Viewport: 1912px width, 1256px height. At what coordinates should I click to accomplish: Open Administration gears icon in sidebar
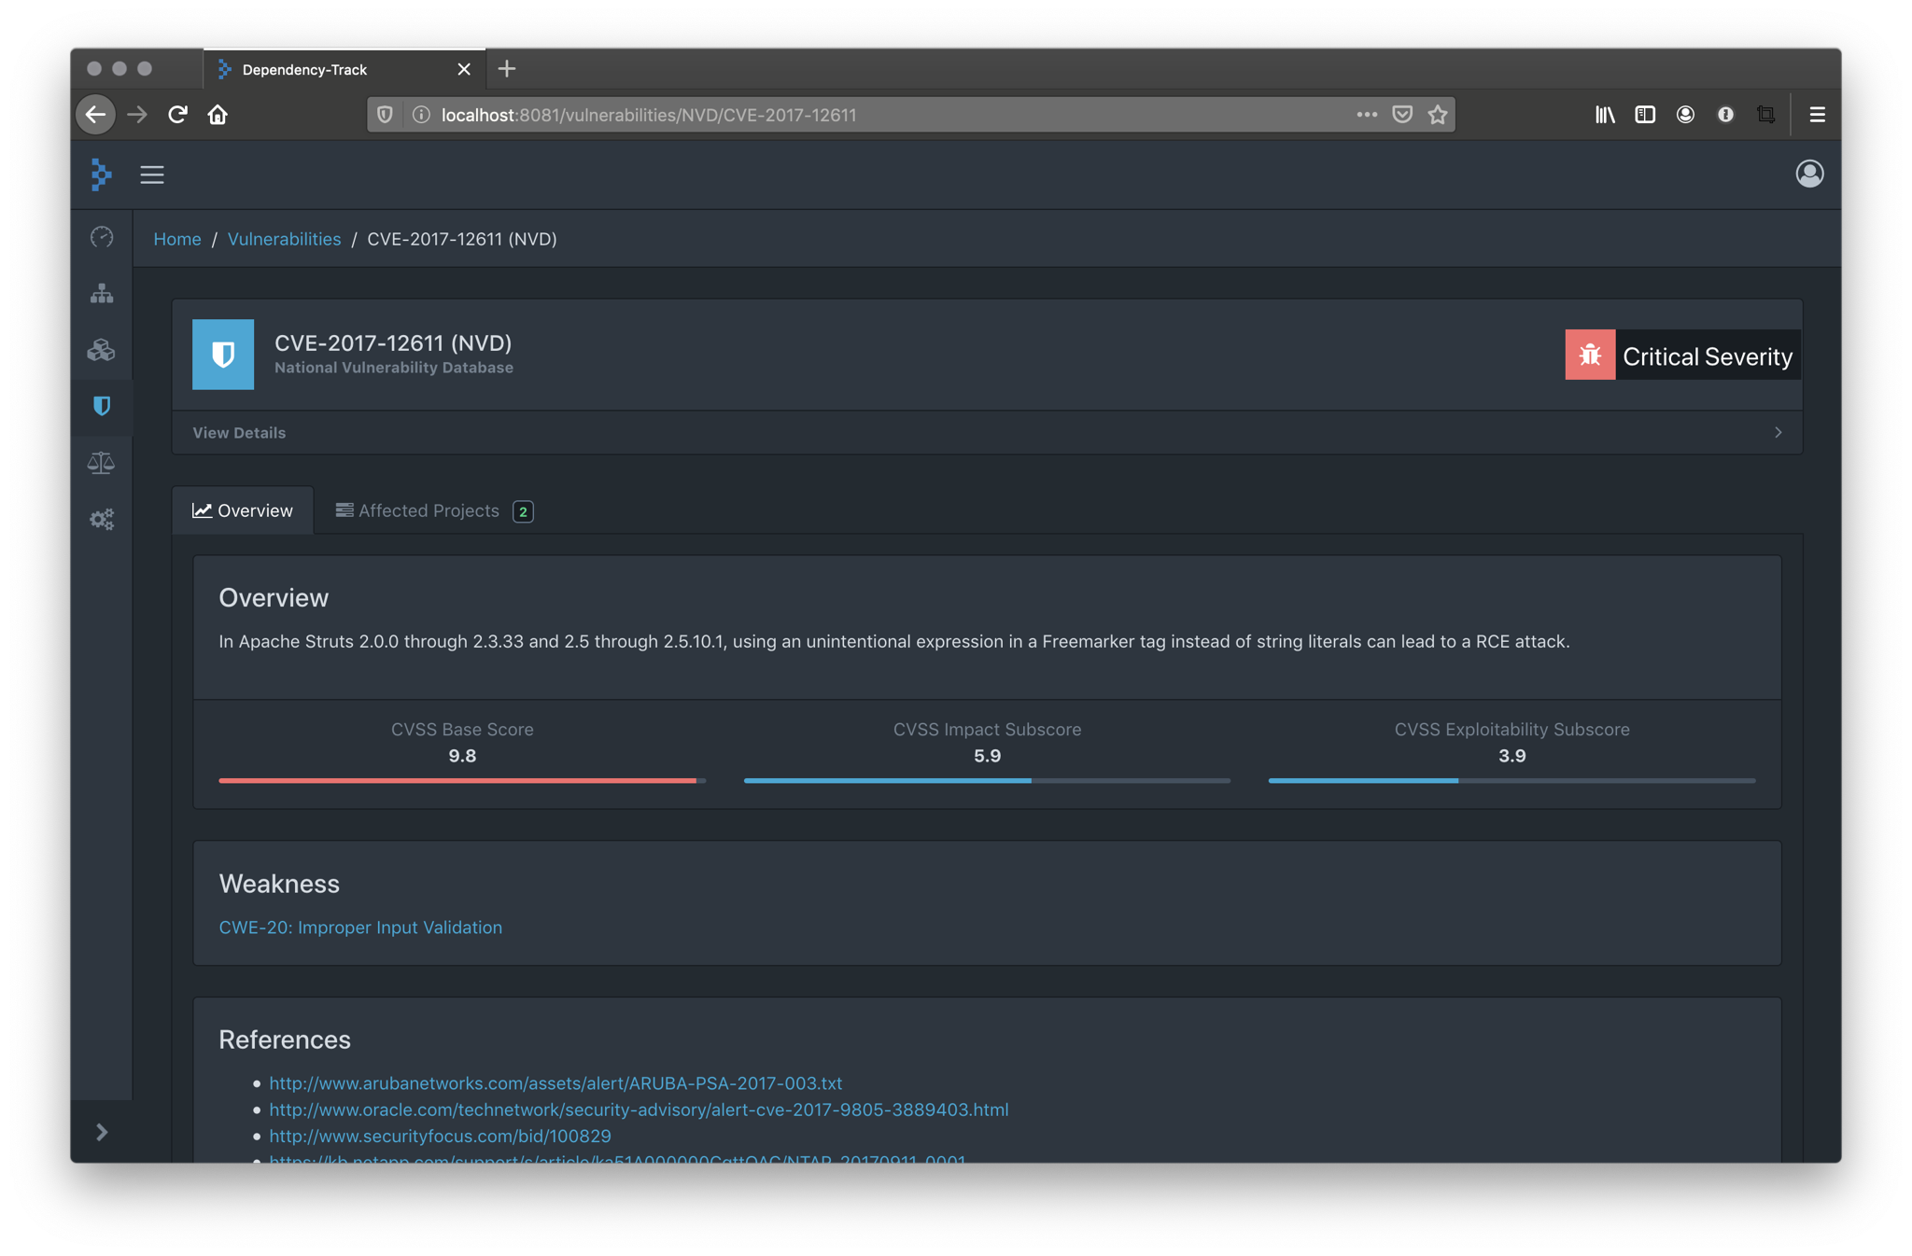[x=102, y=519]
